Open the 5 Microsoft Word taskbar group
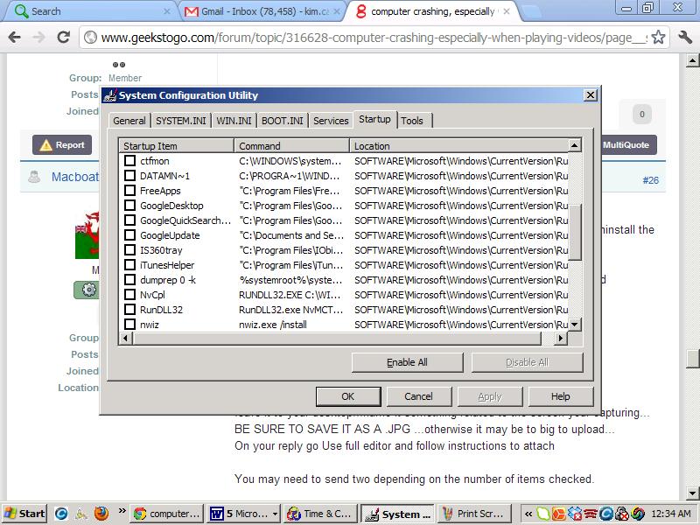Viewport: 700px width, 525px height. point(244,514)
